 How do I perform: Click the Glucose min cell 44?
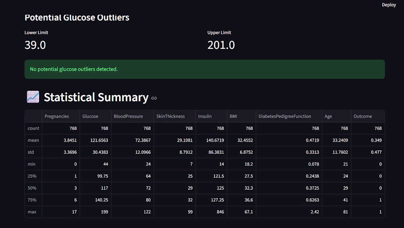coord(95,164)
